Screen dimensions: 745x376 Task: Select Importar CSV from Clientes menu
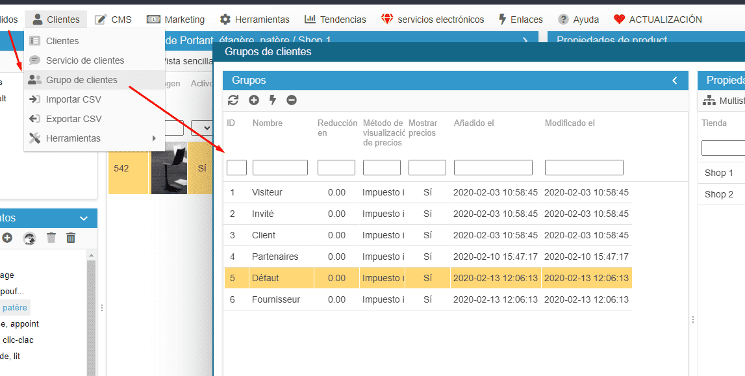tap(73, 99)
